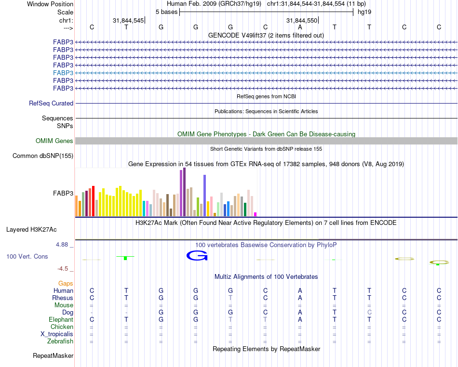This screenshot has width=458, height=367.
Task: Click the gray OMIM Genes item bar
Action: click(x=267, y=141)
